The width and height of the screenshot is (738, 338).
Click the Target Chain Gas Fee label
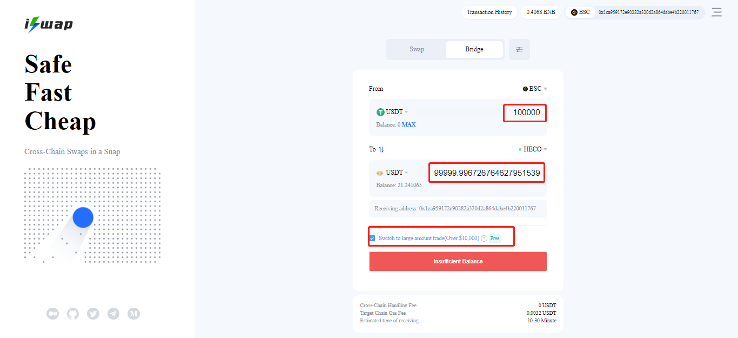click(x=383, y=313)
